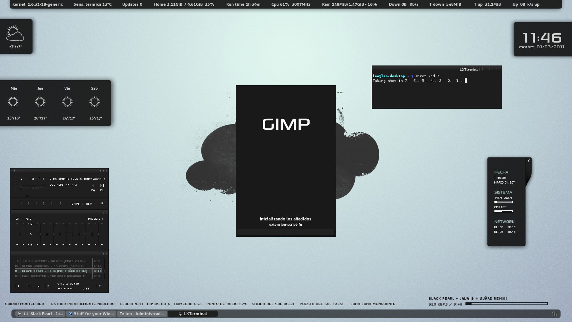Select track 10 Glenn Morrison - Odyssey
The width and height of the screenshot is (572, 322).
[x=58, y=266]
